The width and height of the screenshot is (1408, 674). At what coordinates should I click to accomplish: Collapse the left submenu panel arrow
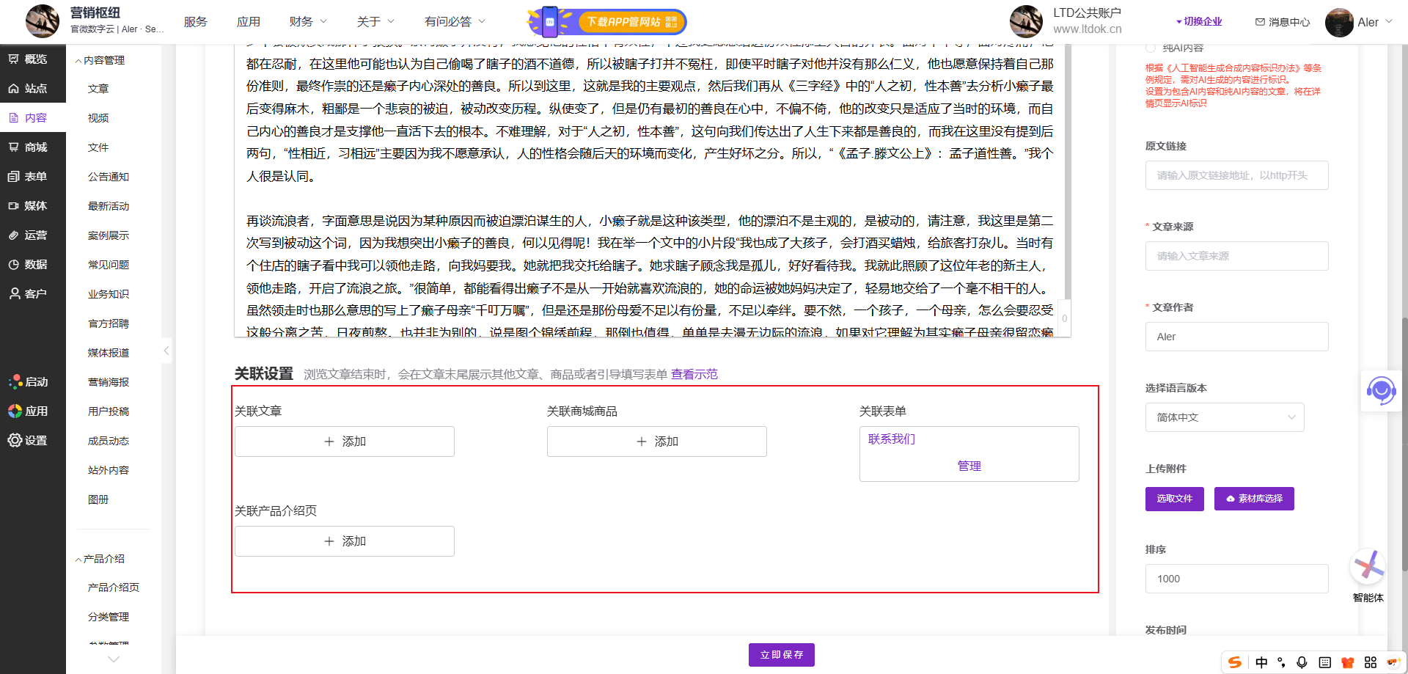pyautogui.click(x=166, y=351)
